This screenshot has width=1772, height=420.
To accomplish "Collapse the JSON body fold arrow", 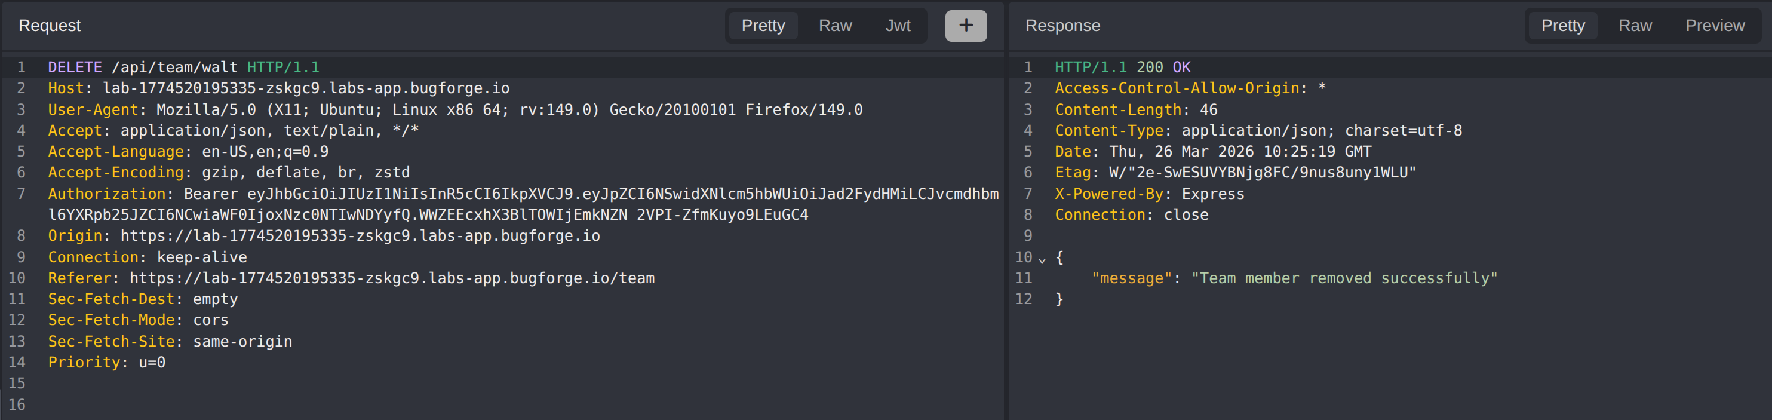I will tap(1042, 259).
